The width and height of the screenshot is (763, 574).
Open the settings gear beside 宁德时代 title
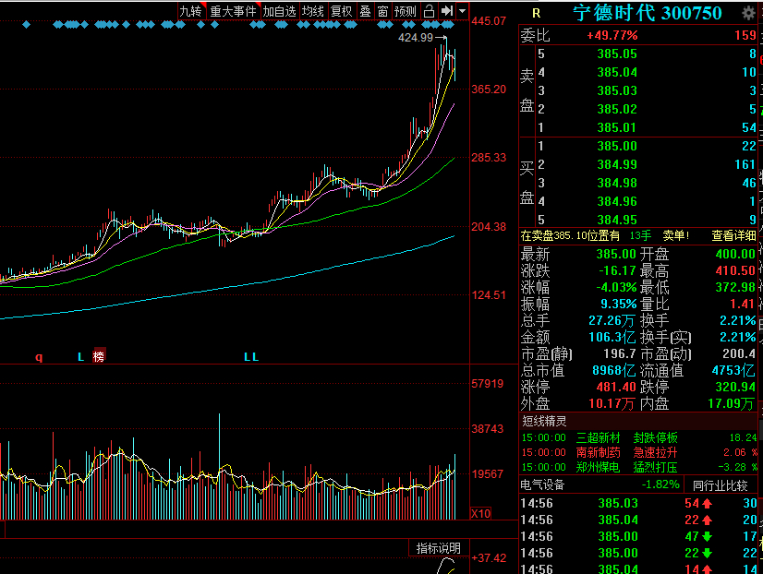[749, 13]
